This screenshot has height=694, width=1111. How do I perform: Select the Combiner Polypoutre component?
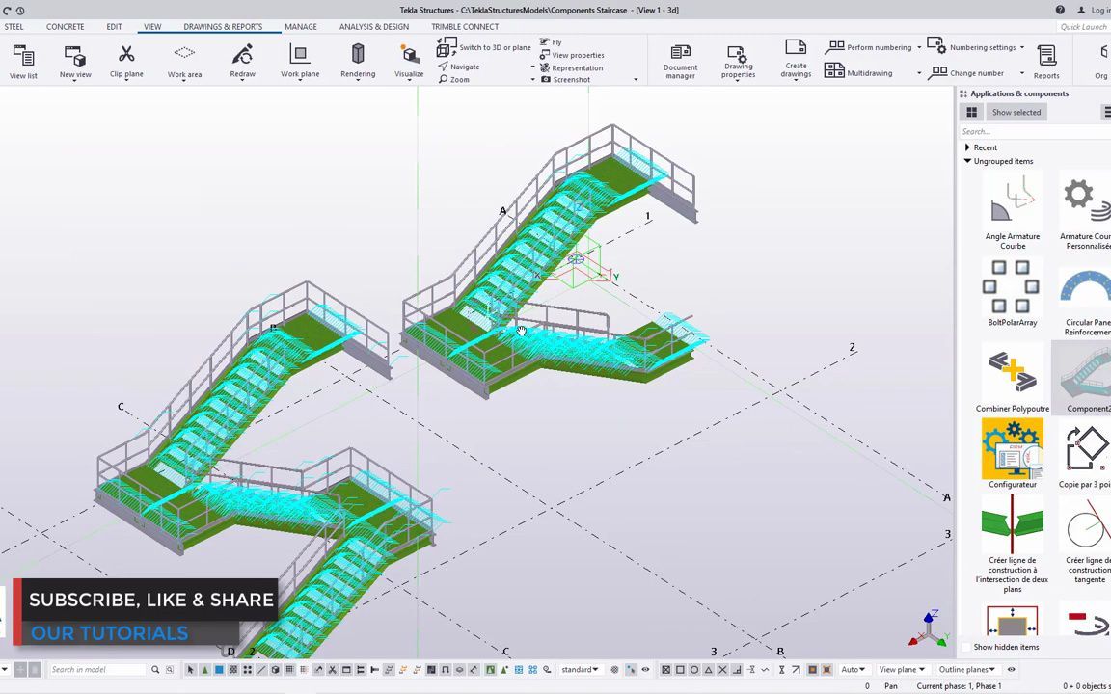pos(1012,379)
